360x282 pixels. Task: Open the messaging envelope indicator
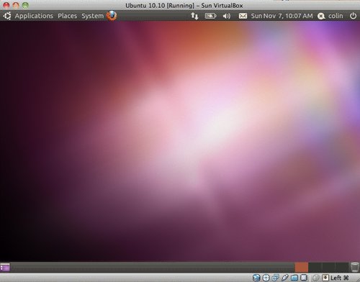pyautogui.click(x=243, y=16)
